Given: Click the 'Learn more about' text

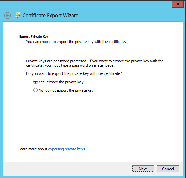Looking at the screenshot, I should (33, 149).
